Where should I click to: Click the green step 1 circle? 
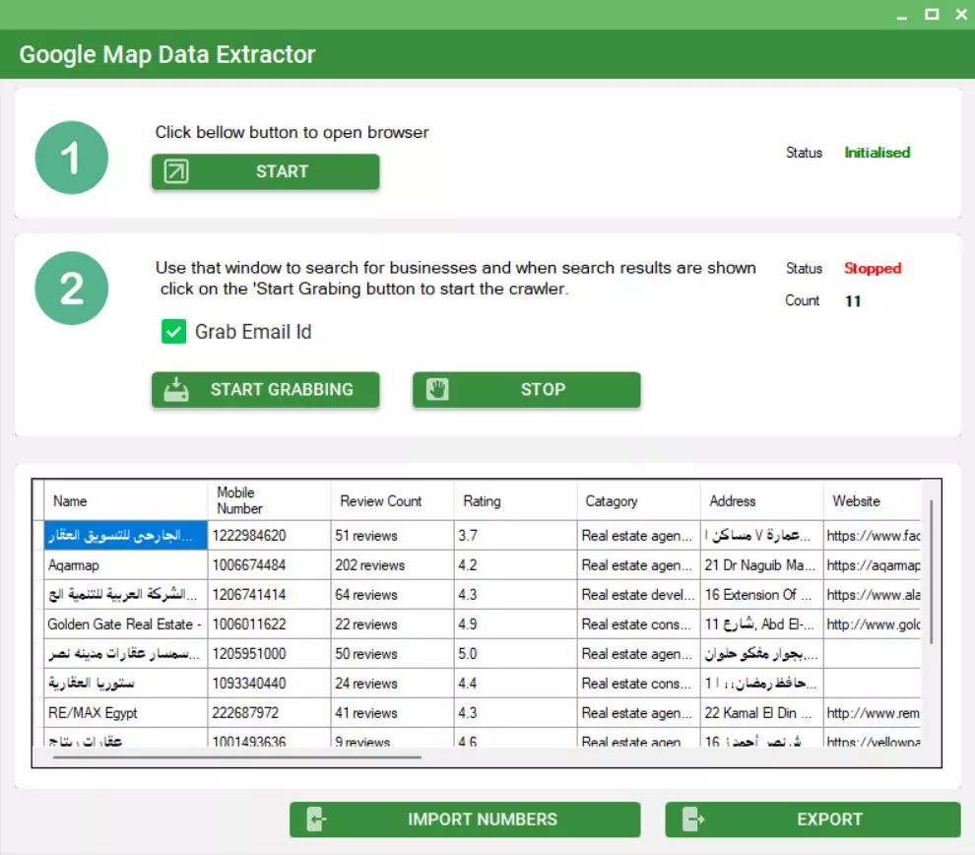(71, 157)
